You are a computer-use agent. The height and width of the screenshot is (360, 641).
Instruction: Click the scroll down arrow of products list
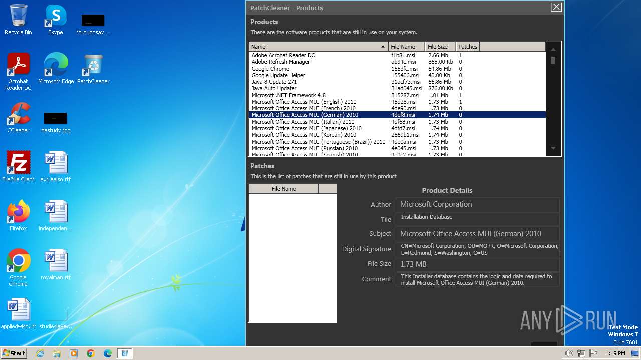coord(553,148)
